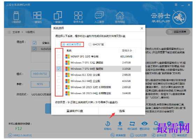Select the NTFS parameter button
196x139 pixels.
click(40, 84)
